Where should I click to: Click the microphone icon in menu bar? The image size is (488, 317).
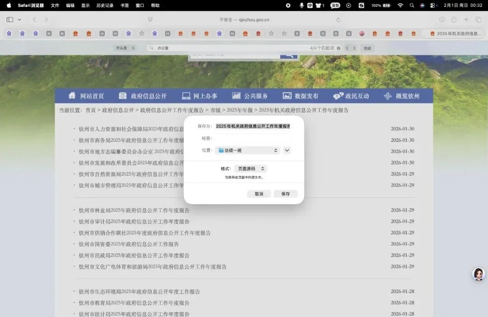[x=301, y=5]
